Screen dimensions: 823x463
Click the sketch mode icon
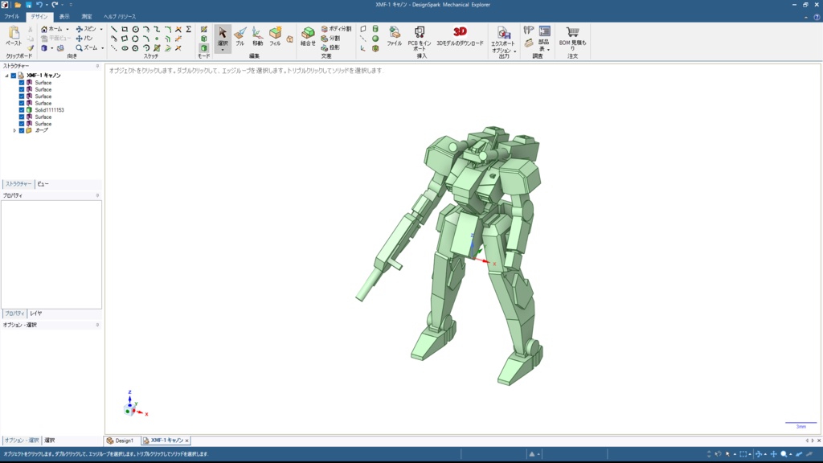click(203, 30)
